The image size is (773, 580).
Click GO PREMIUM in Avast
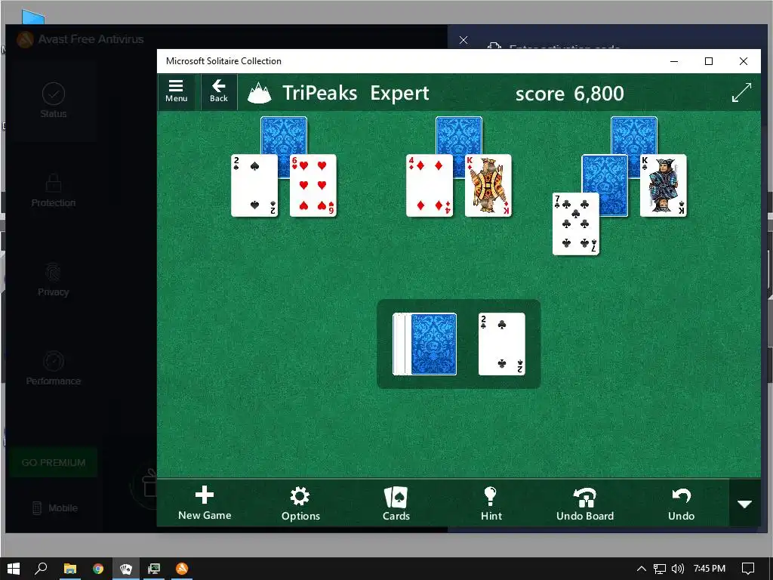click(x=54, y=463)
